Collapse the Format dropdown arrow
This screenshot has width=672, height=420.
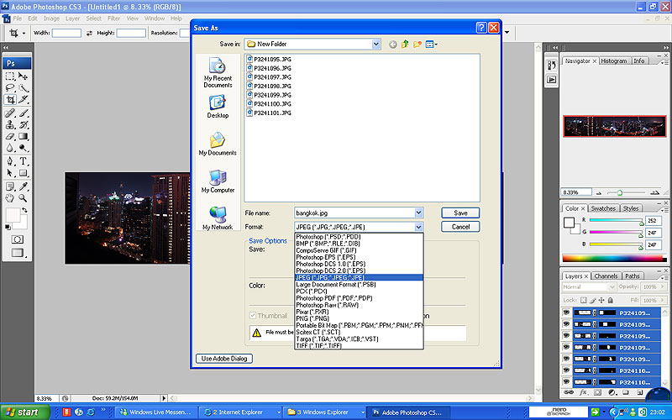(418, 227)
